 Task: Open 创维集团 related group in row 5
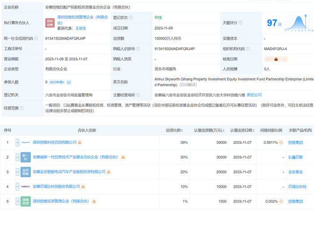click(x=296, y=201)
